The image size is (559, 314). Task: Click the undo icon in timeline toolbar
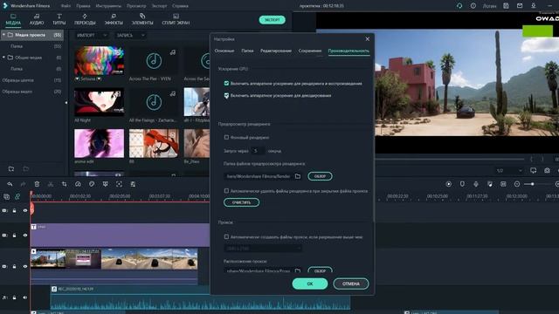click(x=10, y=184)
